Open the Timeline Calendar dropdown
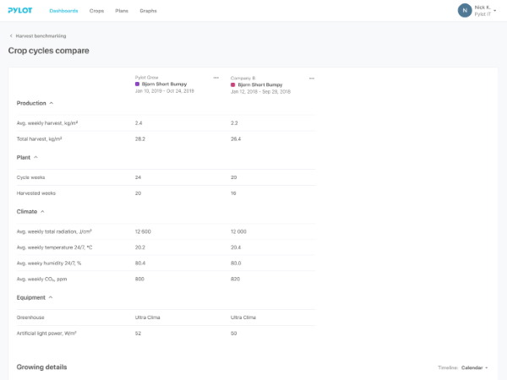 [474, 368]
